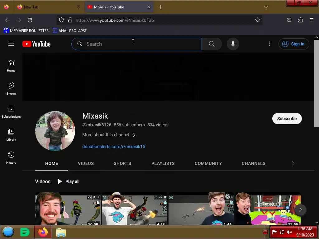Close the Mixasik - YouTube tab

pyautogui.click(x=149, y=7)
